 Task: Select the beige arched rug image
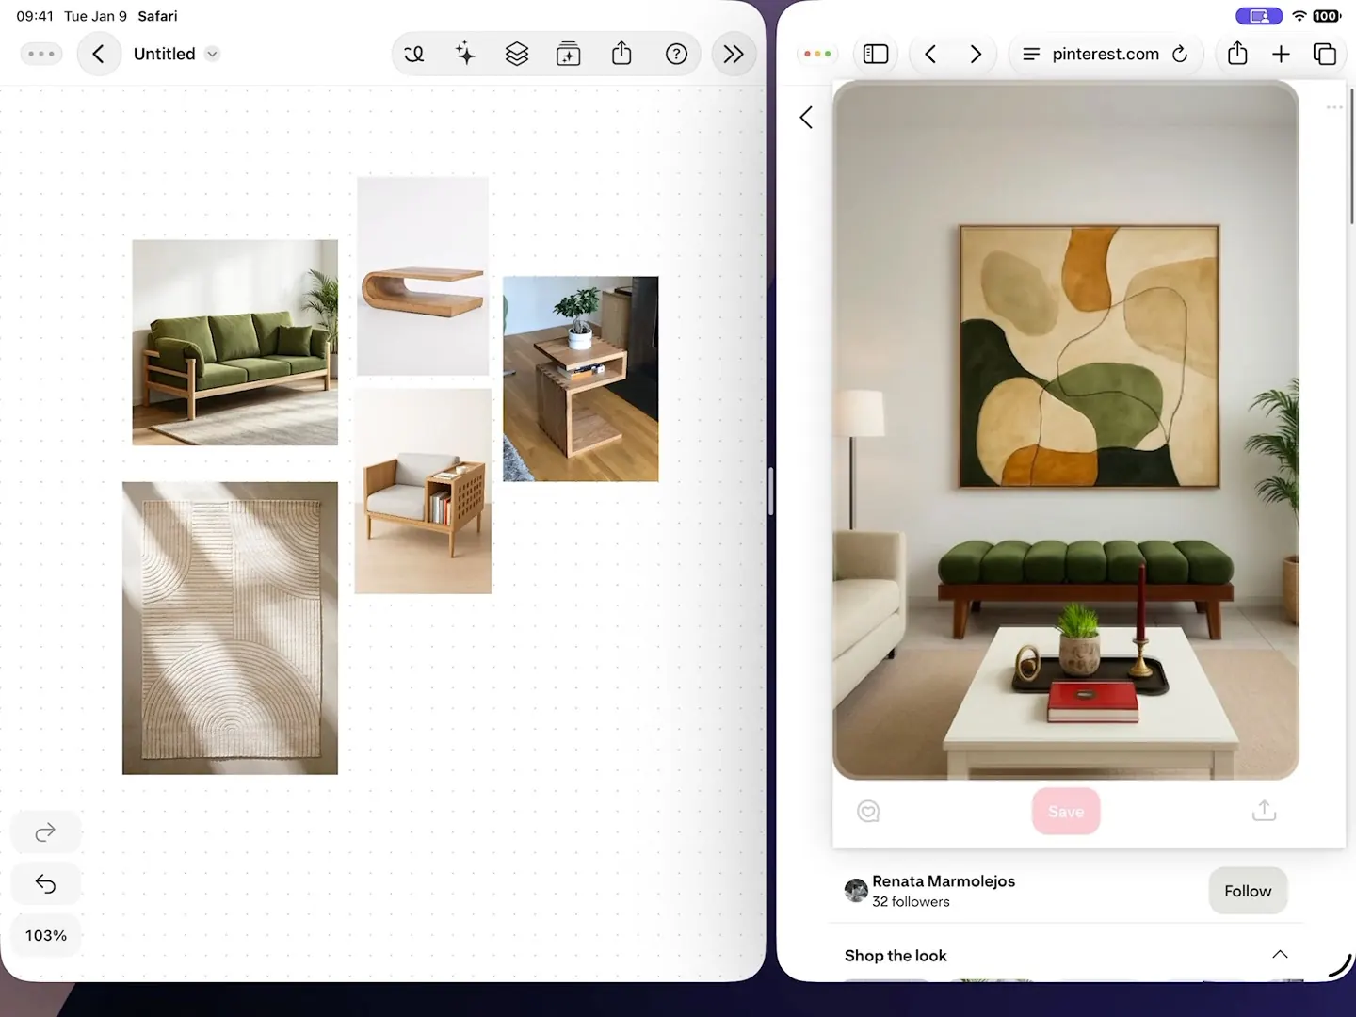230,628
